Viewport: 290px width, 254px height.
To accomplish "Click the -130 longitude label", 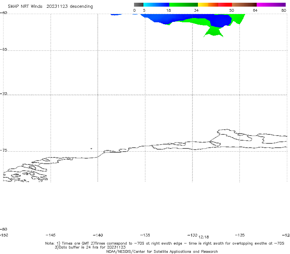I will click(x=192, y=235).
